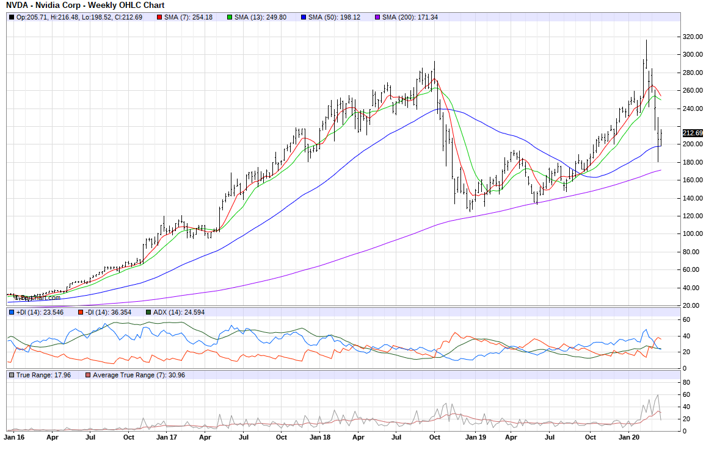Click the 'Jan 17' date axis label
Image resolution: width=706 pixels, height=456 pixels.
tap(167, 437)
